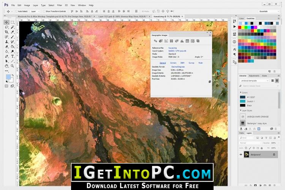
Task: Open the android-template library dropdown
Action: click(254, 80)
